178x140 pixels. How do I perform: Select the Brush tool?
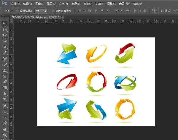point(5,64)
